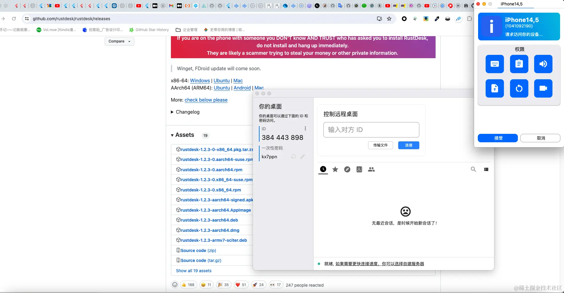Open the favorites star tab
564x293 pixels.
tap(335, 169)
